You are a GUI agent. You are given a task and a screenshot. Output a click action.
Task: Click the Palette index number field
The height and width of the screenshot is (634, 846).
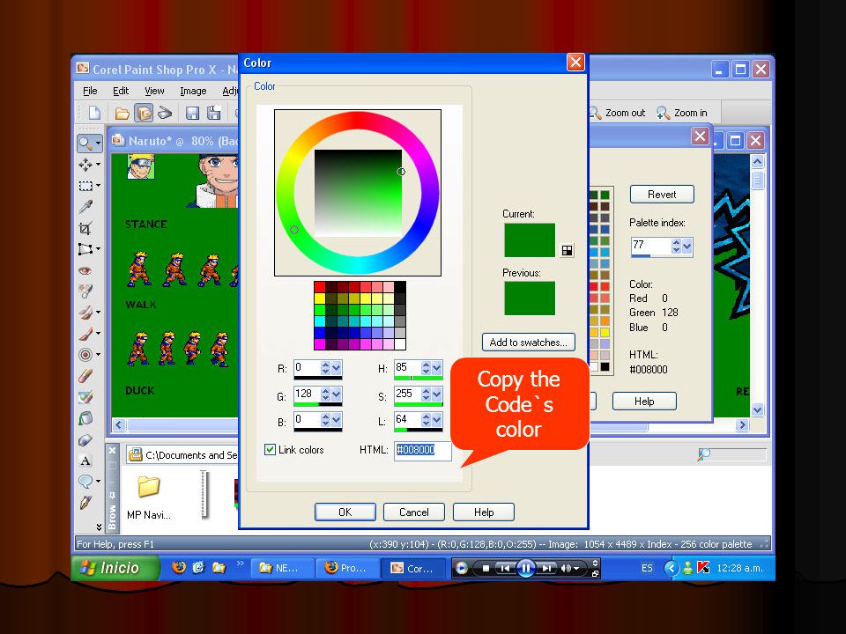pos(650,246)
